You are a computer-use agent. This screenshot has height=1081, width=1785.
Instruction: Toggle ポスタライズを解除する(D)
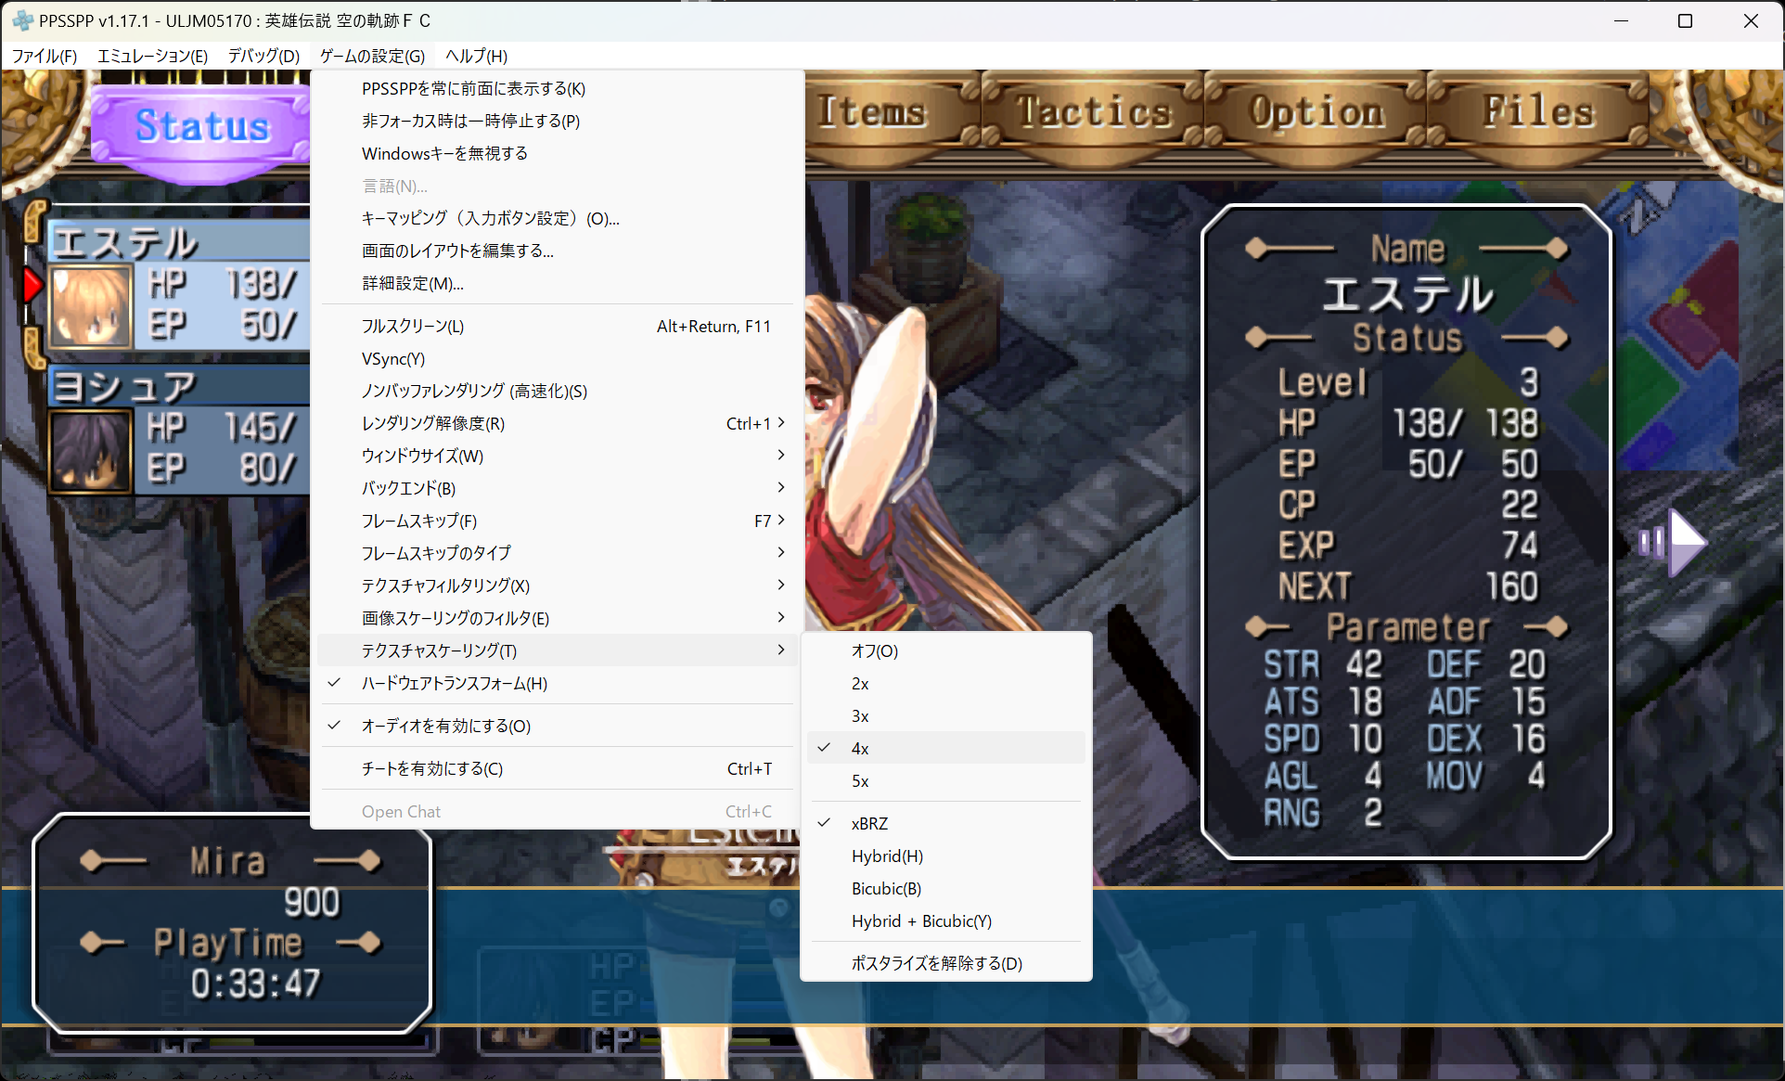[946, 964]
